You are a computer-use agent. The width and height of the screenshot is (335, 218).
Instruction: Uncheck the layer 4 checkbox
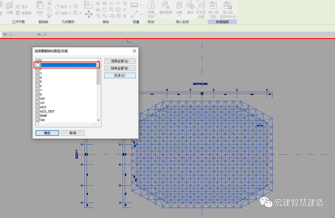[x=38, y=78]
